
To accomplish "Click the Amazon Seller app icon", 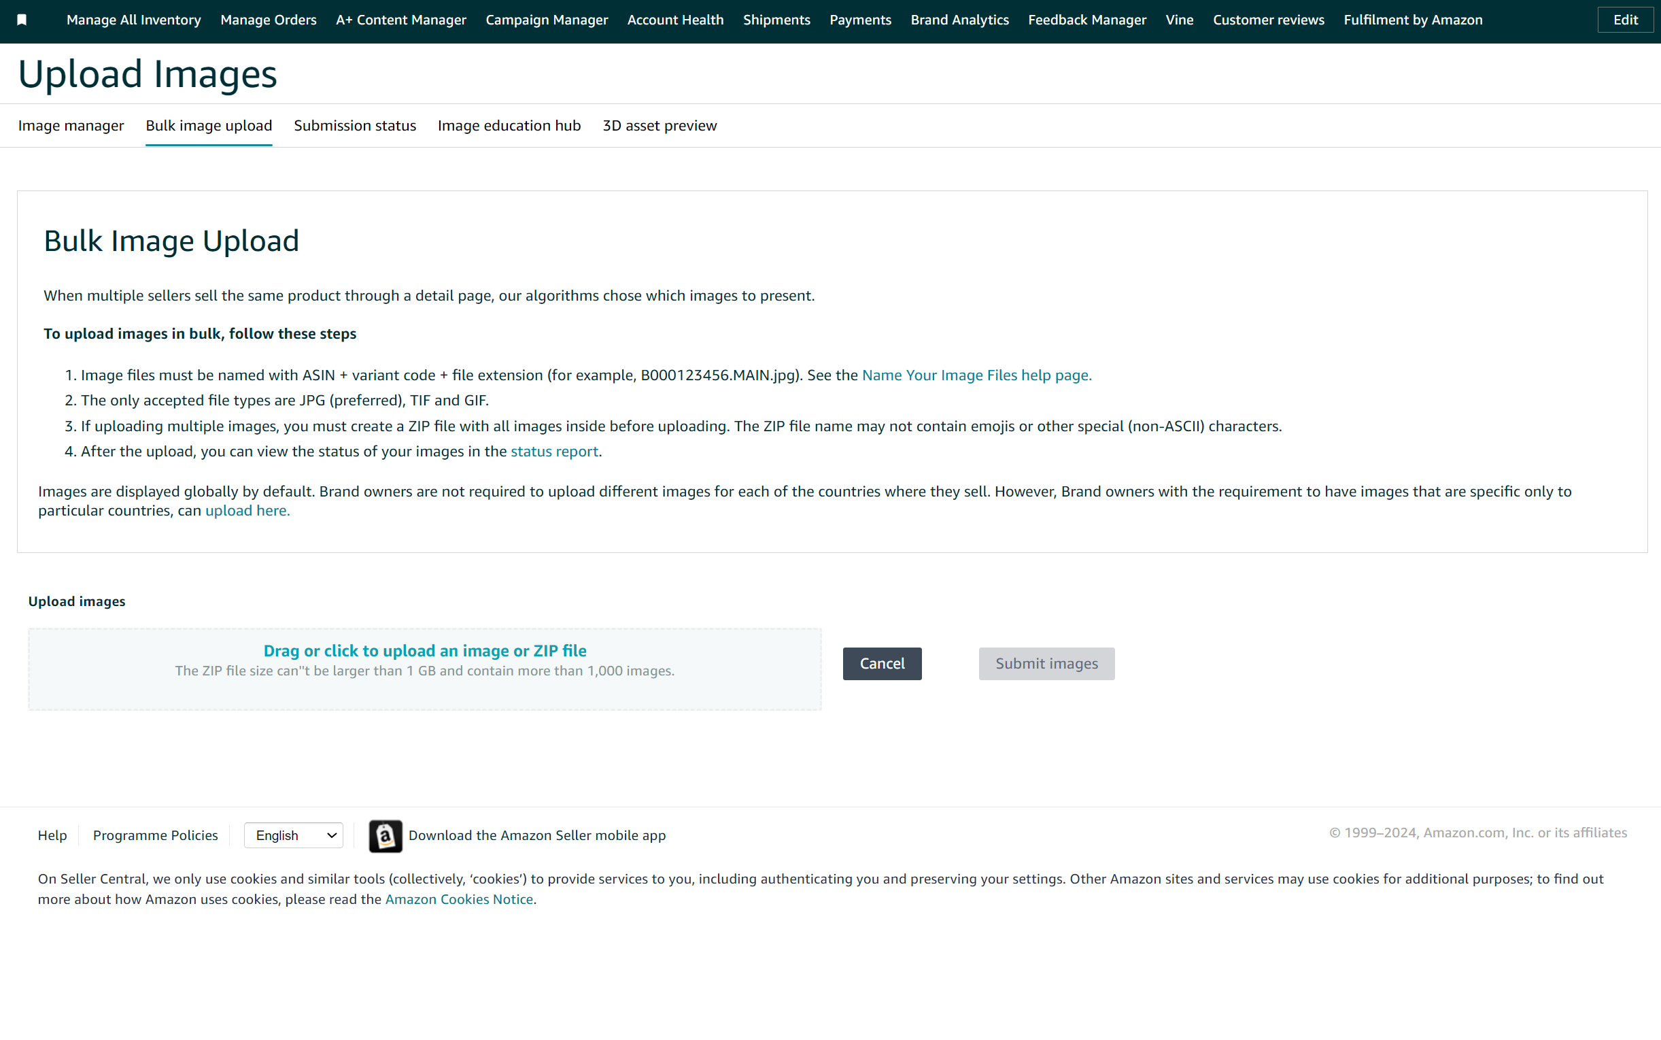I will (x=385, y=836).
